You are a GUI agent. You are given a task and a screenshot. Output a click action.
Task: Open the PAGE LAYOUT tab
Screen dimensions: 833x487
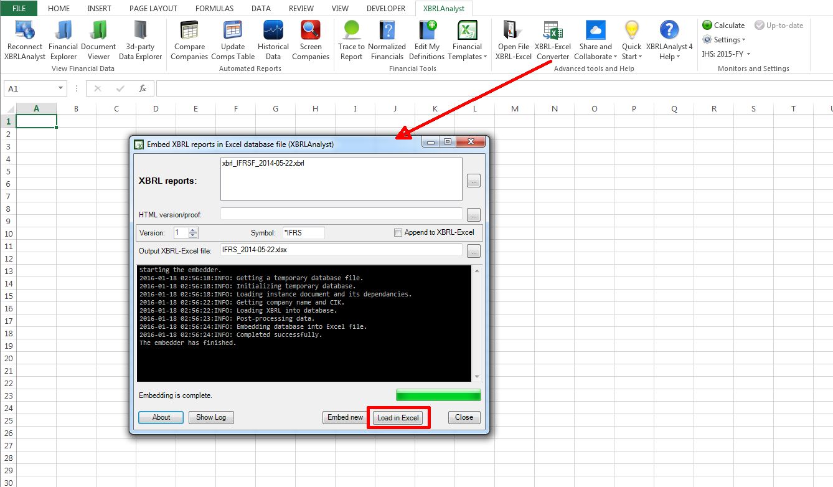[153, 9]
